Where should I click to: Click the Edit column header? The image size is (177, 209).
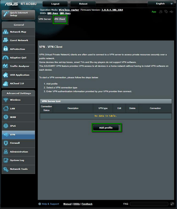pyautogui.click(x=119, y=108)
